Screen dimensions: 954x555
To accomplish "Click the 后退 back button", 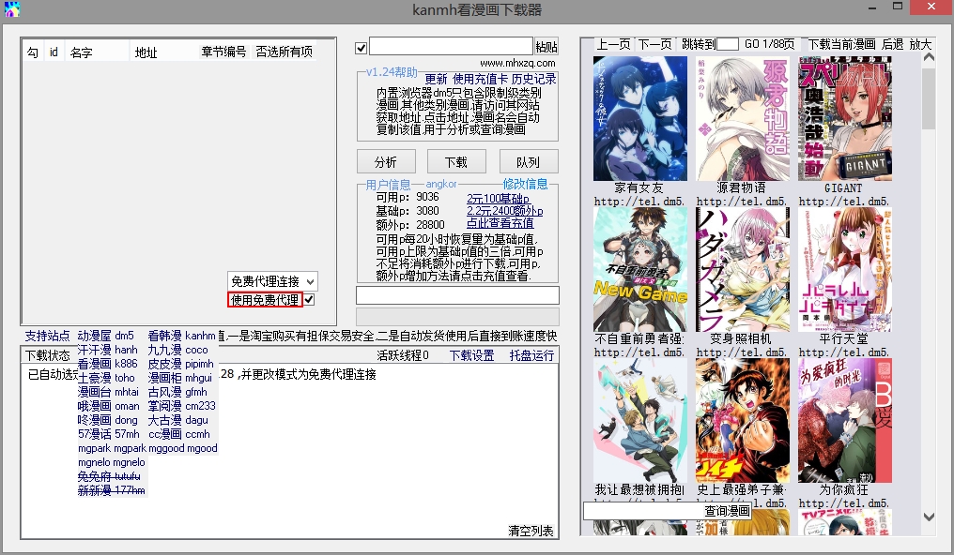I will point(893,44).
